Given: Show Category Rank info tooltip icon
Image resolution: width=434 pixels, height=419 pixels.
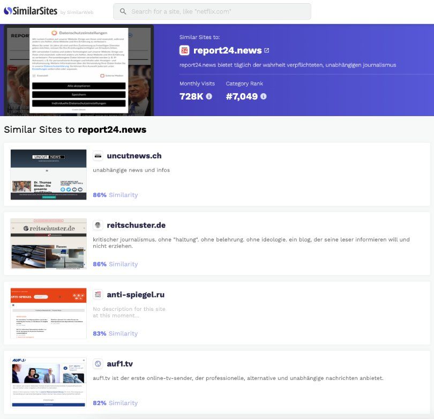Looking at the screenshot, I should coord(264,96).
